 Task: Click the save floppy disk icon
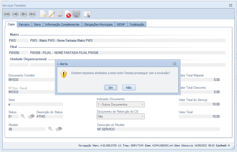(76, 14)
